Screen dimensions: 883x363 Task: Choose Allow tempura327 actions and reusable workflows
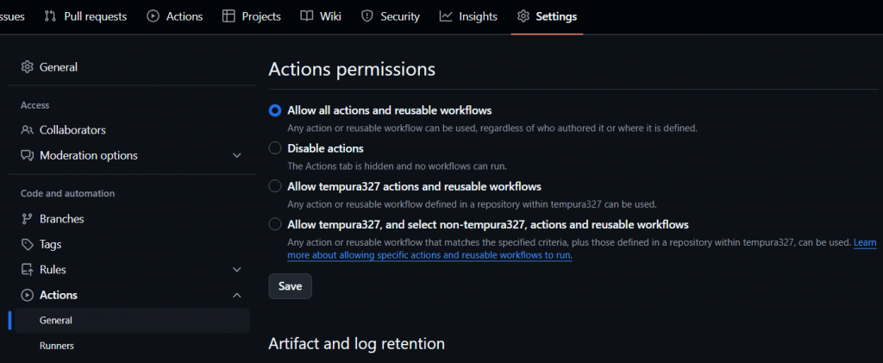click(275, 186)
